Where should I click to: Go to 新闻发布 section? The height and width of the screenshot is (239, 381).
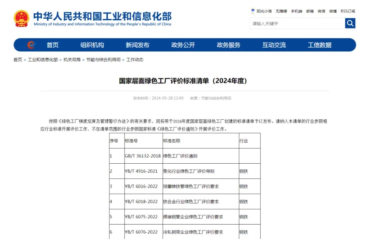[x=138, y=45]
